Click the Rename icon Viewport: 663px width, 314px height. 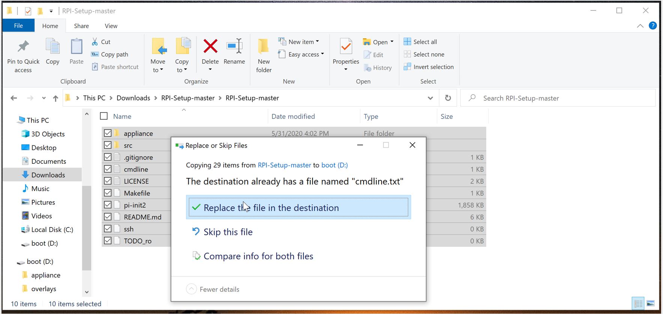[235, 46]
